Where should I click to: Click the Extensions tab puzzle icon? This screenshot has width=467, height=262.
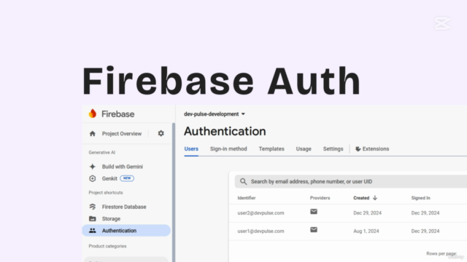coord(358,148)
